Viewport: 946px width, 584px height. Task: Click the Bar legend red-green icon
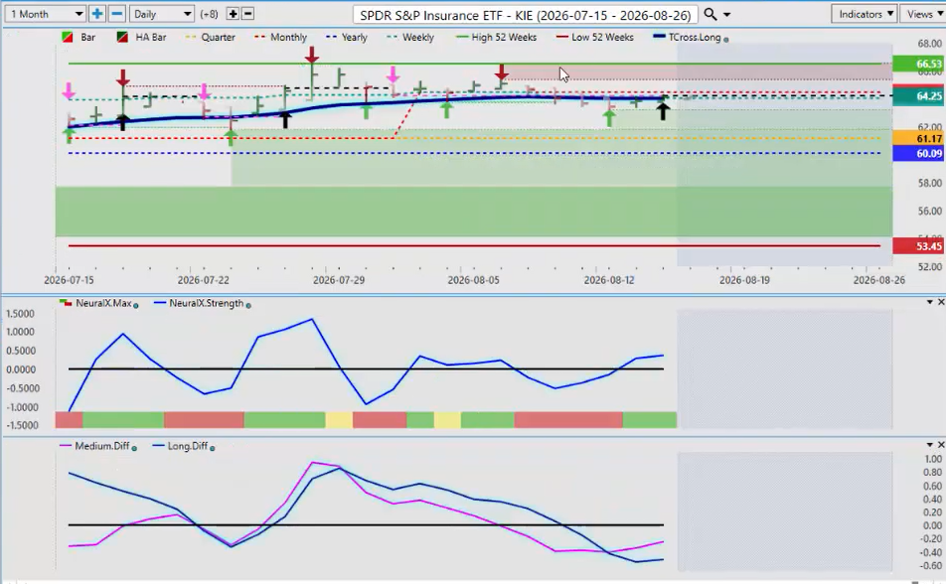point(68,38)
